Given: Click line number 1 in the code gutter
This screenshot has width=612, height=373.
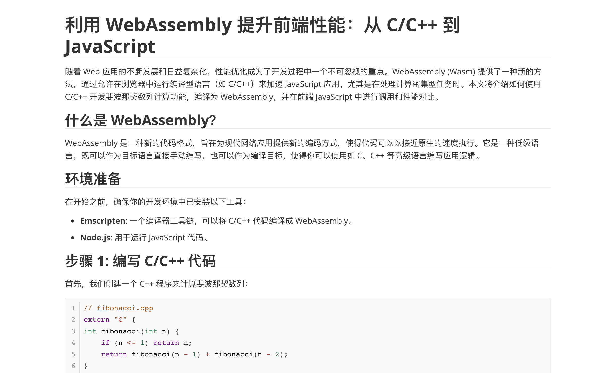Looking at the screenshot, I should click(73, 308).
